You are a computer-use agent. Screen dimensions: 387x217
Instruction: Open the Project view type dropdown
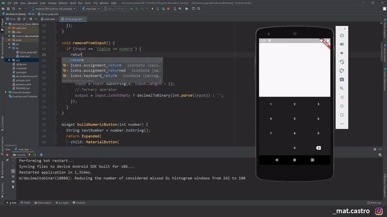10,19
